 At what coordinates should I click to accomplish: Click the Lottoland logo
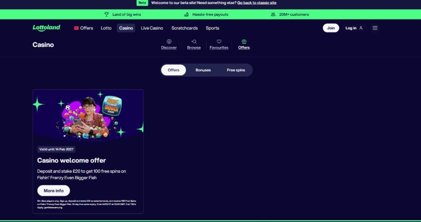click(46, 28)
